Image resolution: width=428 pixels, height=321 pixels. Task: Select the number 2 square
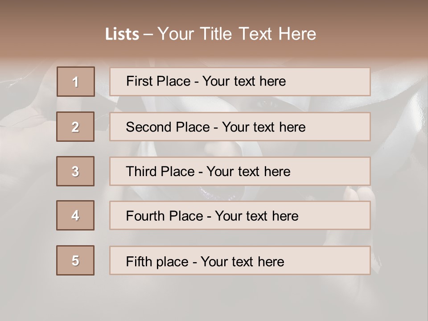pos(75,127)
